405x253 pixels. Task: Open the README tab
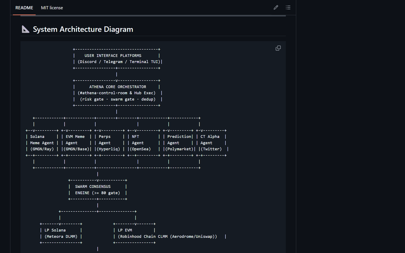tap(24, 8)
